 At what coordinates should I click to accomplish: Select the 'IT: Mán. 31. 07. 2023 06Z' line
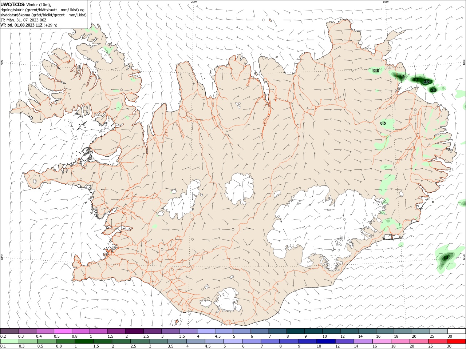23,20
